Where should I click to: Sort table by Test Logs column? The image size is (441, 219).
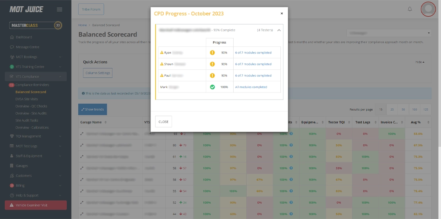coord(366,123)
